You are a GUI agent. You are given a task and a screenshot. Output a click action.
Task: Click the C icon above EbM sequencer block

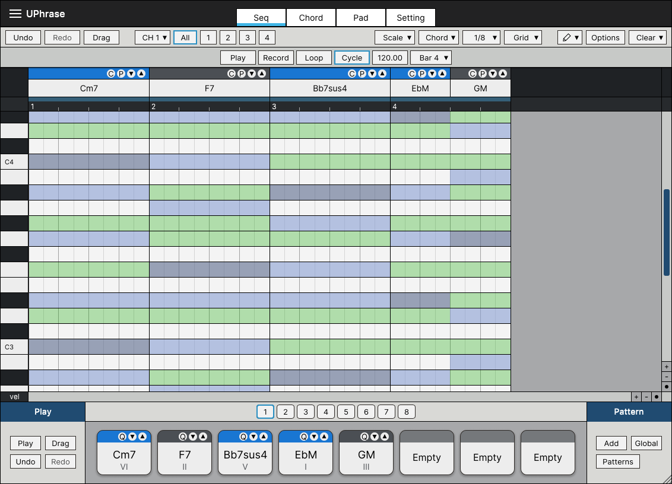pos(412,74)
